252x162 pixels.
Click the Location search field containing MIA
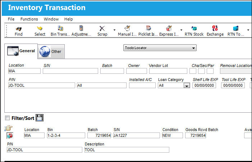[24, 71]
